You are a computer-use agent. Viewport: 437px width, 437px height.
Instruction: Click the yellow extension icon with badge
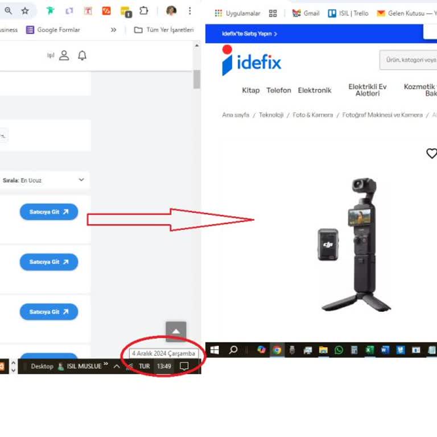pyautogui.click(x=126, y=12)
